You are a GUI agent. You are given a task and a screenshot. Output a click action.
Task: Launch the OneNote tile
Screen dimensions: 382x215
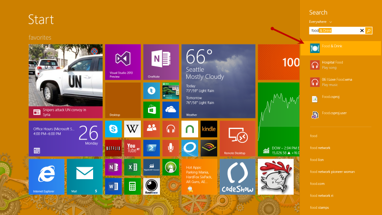coord(161,62)
